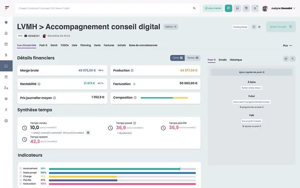Open the Options dropdown next to title
Screen dimensions: 300x188
tap(171, 27)
